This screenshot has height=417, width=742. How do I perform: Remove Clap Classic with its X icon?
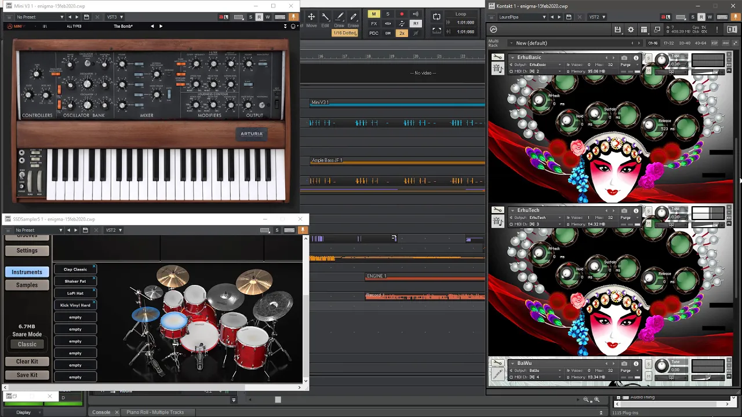(x=94, y=267)
